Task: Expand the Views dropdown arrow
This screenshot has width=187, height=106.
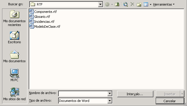Action: pyautogui.click(x=150, y=5)
